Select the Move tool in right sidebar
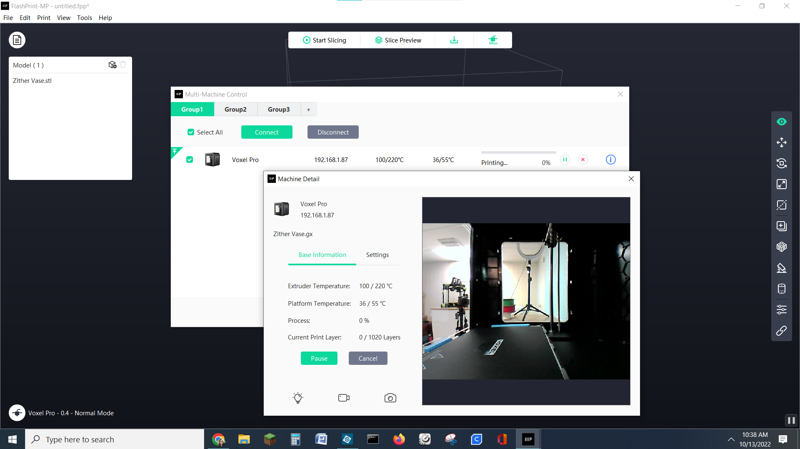The image size is (800, 449). pyautogui.click(x=782, y=142)
